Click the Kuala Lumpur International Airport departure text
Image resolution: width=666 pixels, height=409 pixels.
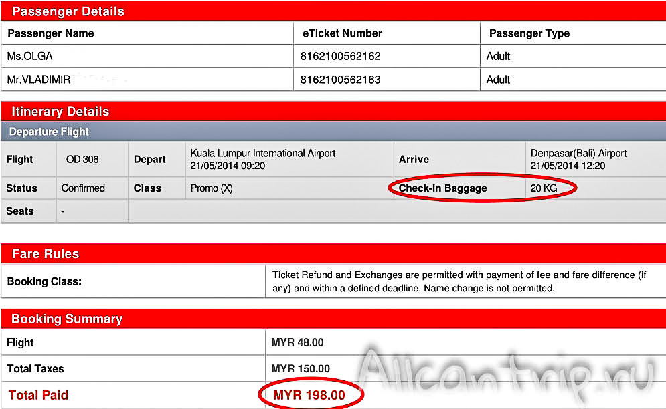click(x=263, y=153)
